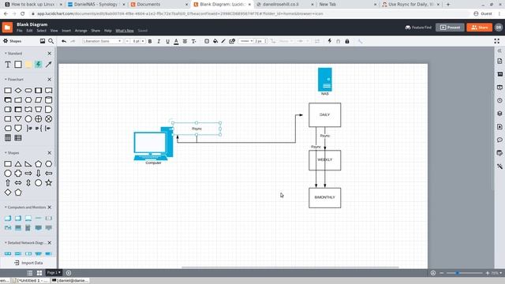Screen dimensions: 505x284
Task: Click the What's New link
Action: [x=125, y=31]
